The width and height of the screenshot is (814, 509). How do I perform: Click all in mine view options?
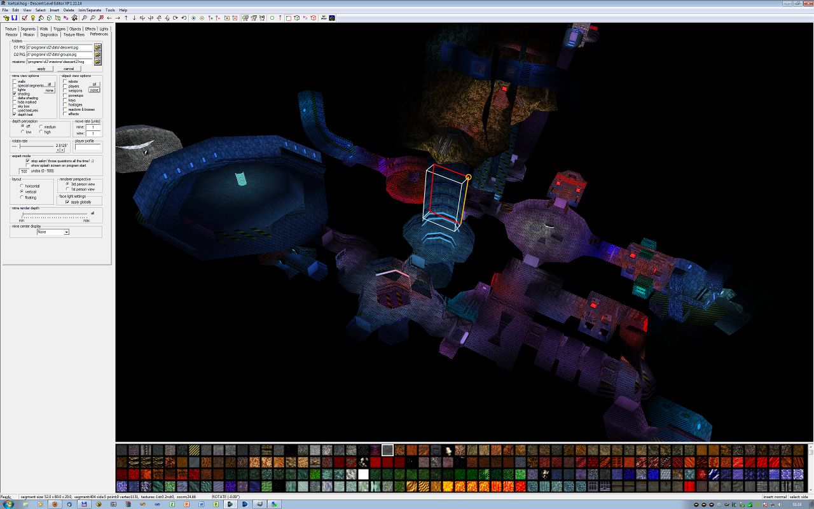[50, 84]
